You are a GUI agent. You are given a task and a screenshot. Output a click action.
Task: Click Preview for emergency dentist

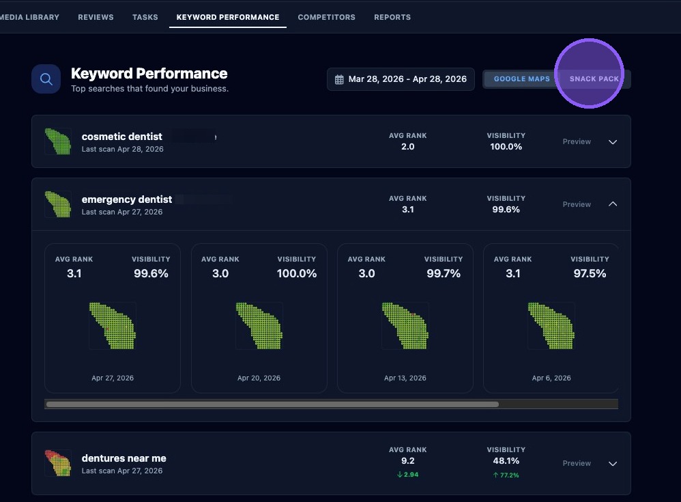577,204
